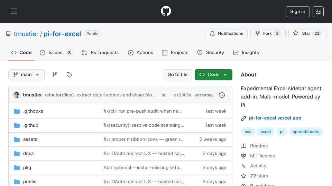This screenshot has width=332, height=186.
Task: Open tmustier avatar in latest commit row
Action: [17, 95]
